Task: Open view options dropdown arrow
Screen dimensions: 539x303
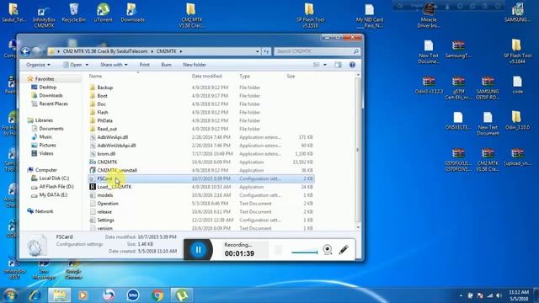Action: 325,65
